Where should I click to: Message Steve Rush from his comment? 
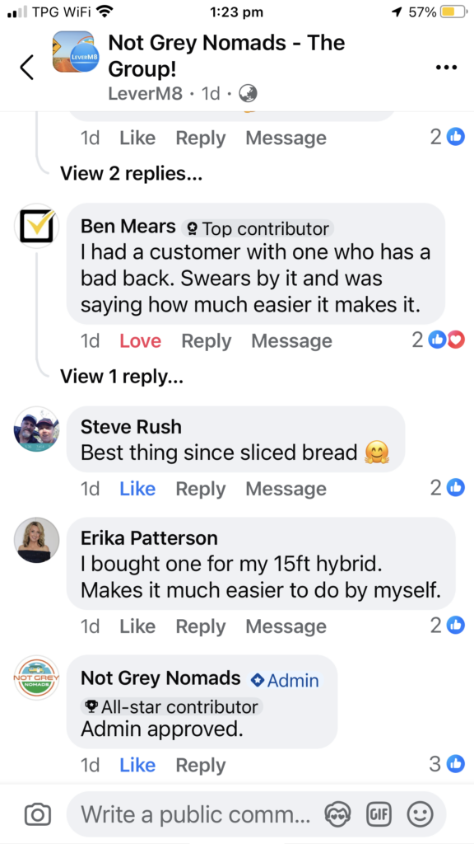(286, 488)
